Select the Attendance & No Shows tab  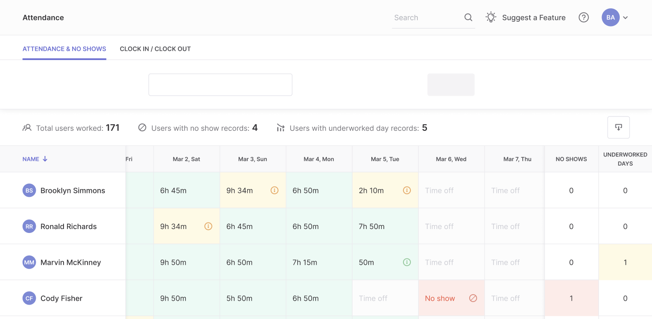[64, 49]
